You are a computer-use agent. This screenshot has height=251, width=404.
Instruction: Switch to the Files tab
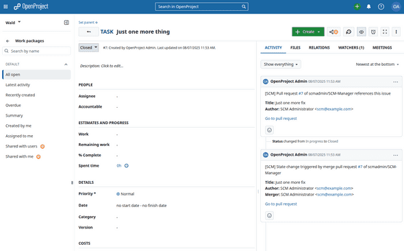(295, 47)
